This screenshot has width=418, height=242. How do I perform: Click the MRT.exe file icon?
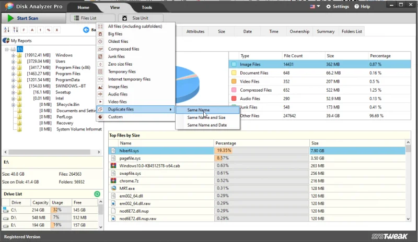tap(113, 188)
